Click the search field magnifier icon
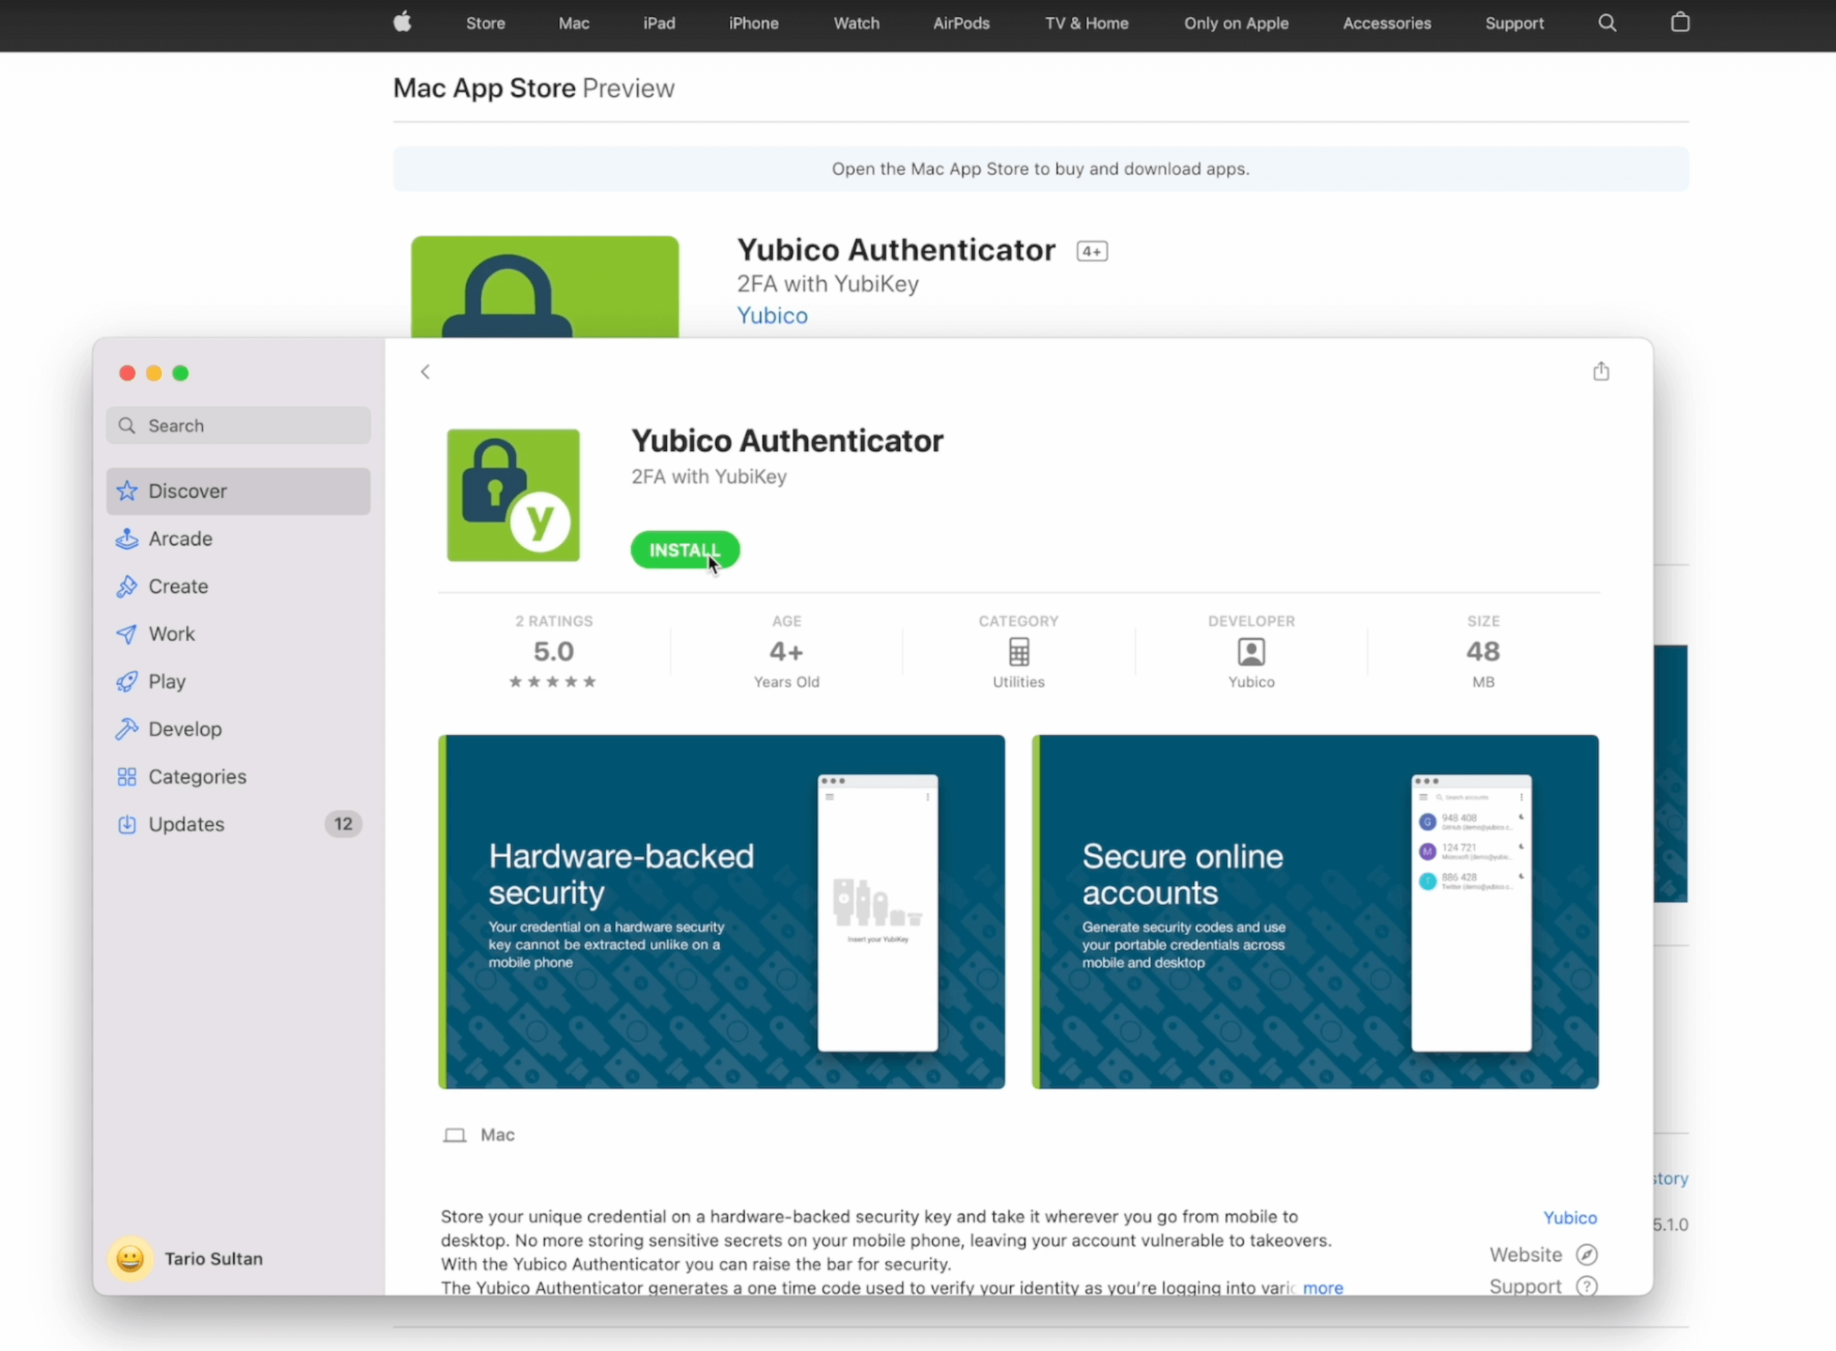 click(127, 425)
